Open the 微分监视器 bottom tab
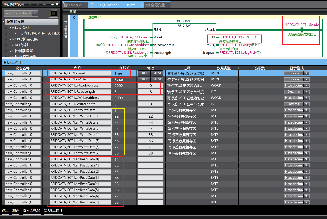 (31, 210)
